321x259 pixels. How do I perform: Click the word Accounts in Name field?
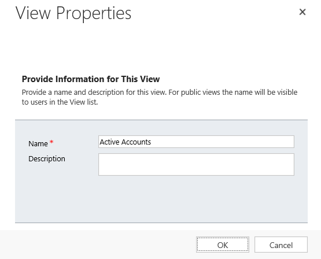pyautogui.click(x=136, y=142)
